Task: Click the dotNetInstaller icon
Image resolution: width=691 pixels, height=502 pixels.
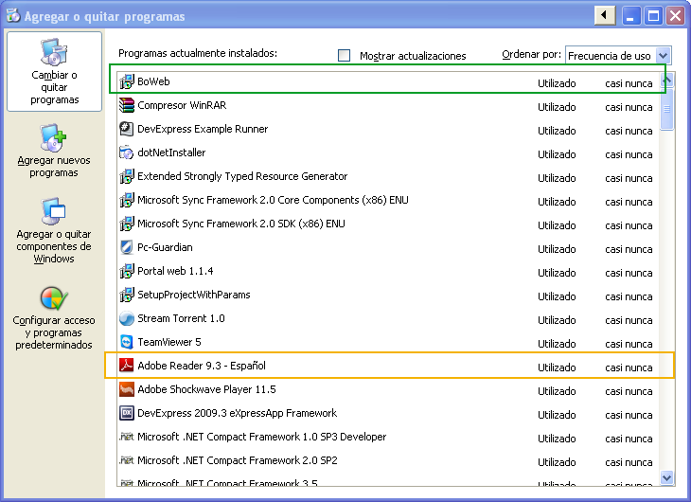Action: tap(127, 152)
